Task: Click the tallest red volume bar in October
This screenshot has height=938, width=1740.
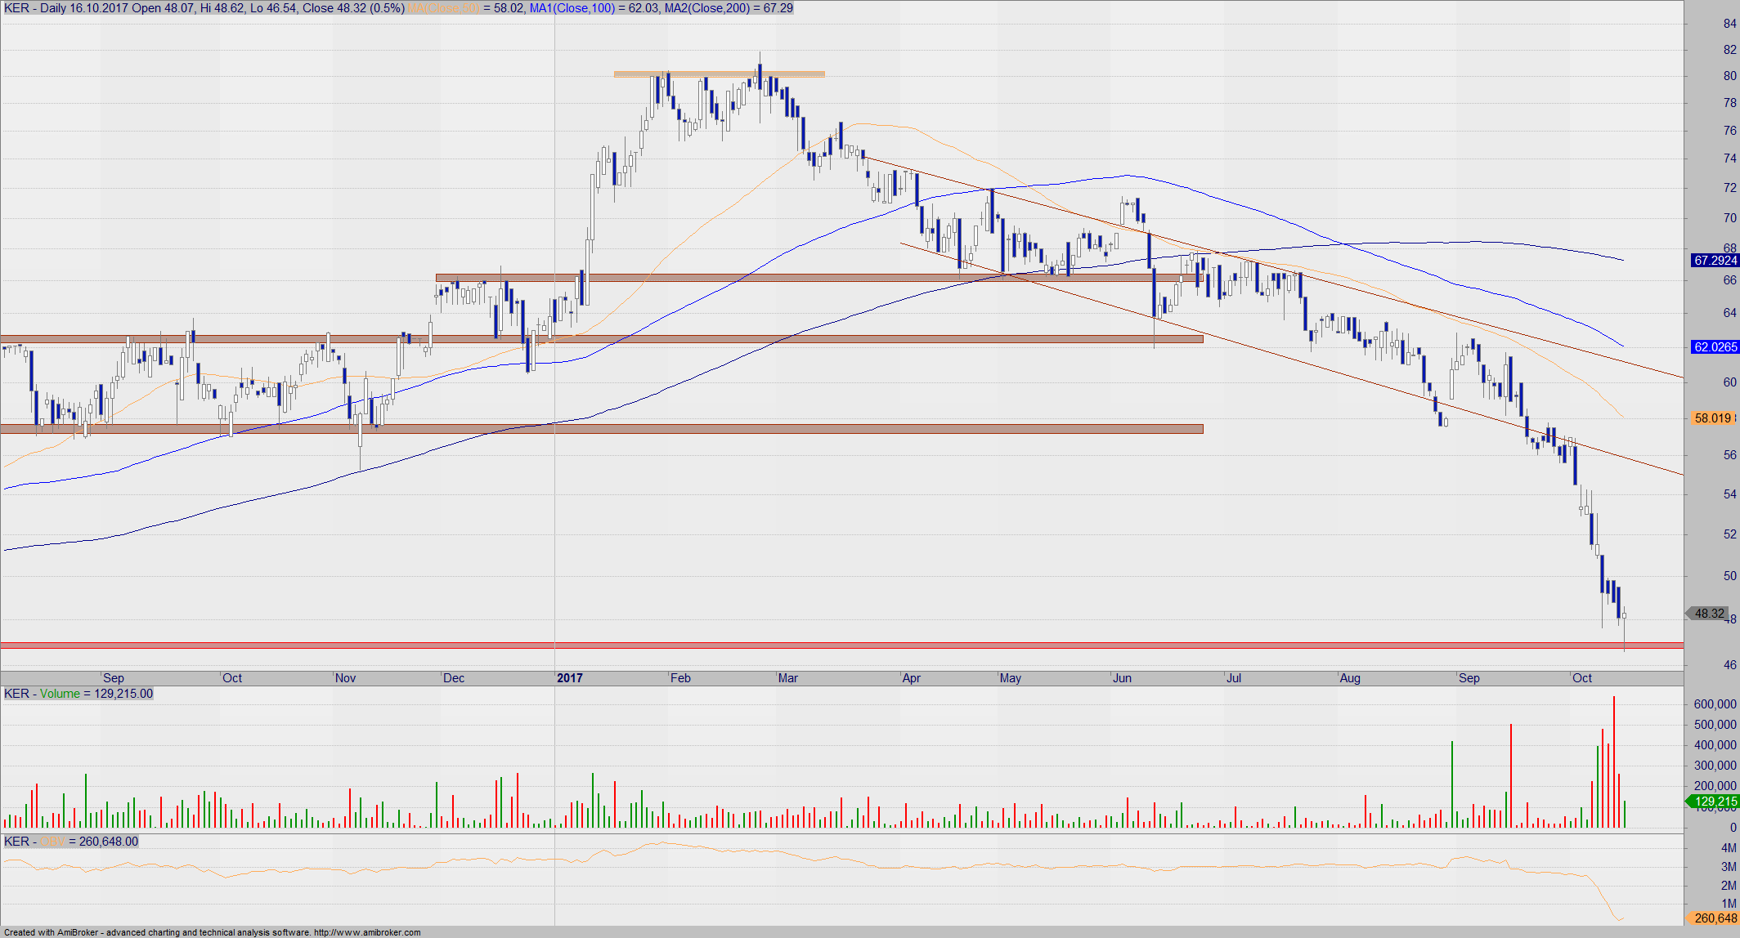Action: pyautogui.click(x=1614, y=760)
